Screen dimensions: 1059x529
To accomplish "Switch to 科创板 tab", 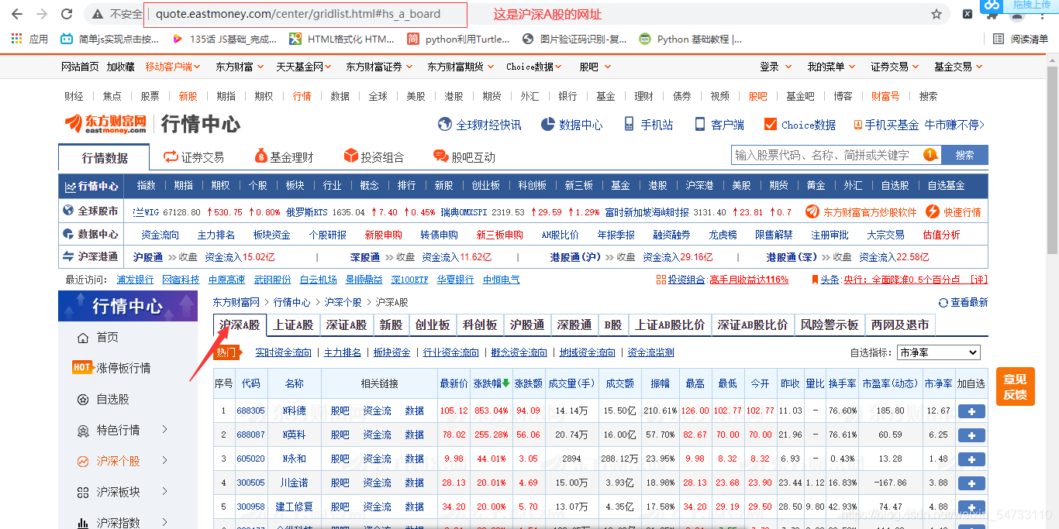I will point(480,325).
